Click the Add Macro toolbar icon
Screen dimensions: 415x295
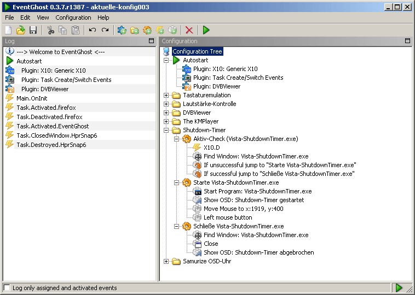click(147, 30)
